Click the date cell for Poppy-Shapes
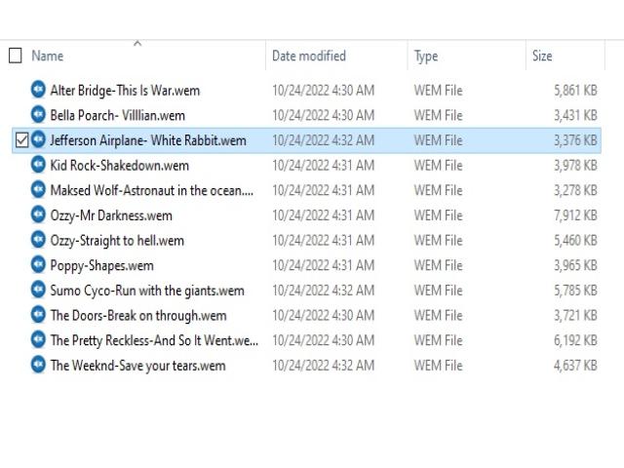The width and height of the screenshot is (624, 468). 323,266
